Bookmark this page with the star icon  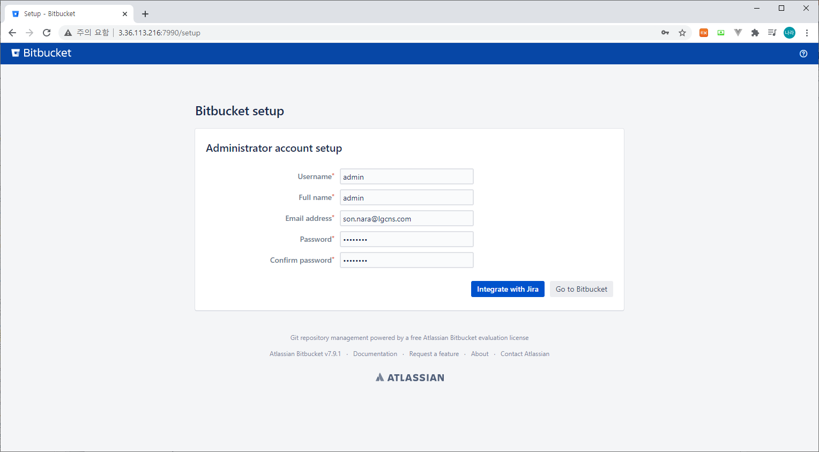682,33
